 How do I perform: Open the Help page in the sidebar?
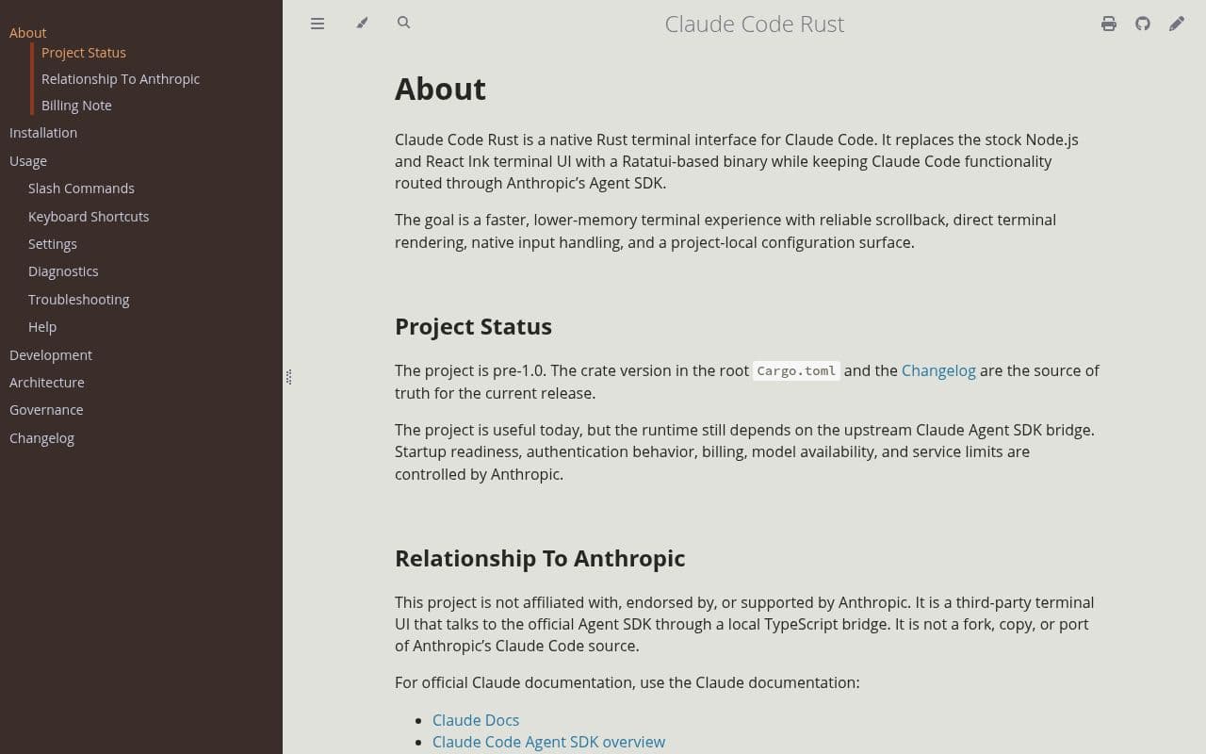[42, 327]
